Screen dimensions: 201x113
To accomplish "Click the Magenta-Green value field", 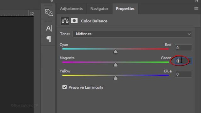I will [x=183, y=61].
